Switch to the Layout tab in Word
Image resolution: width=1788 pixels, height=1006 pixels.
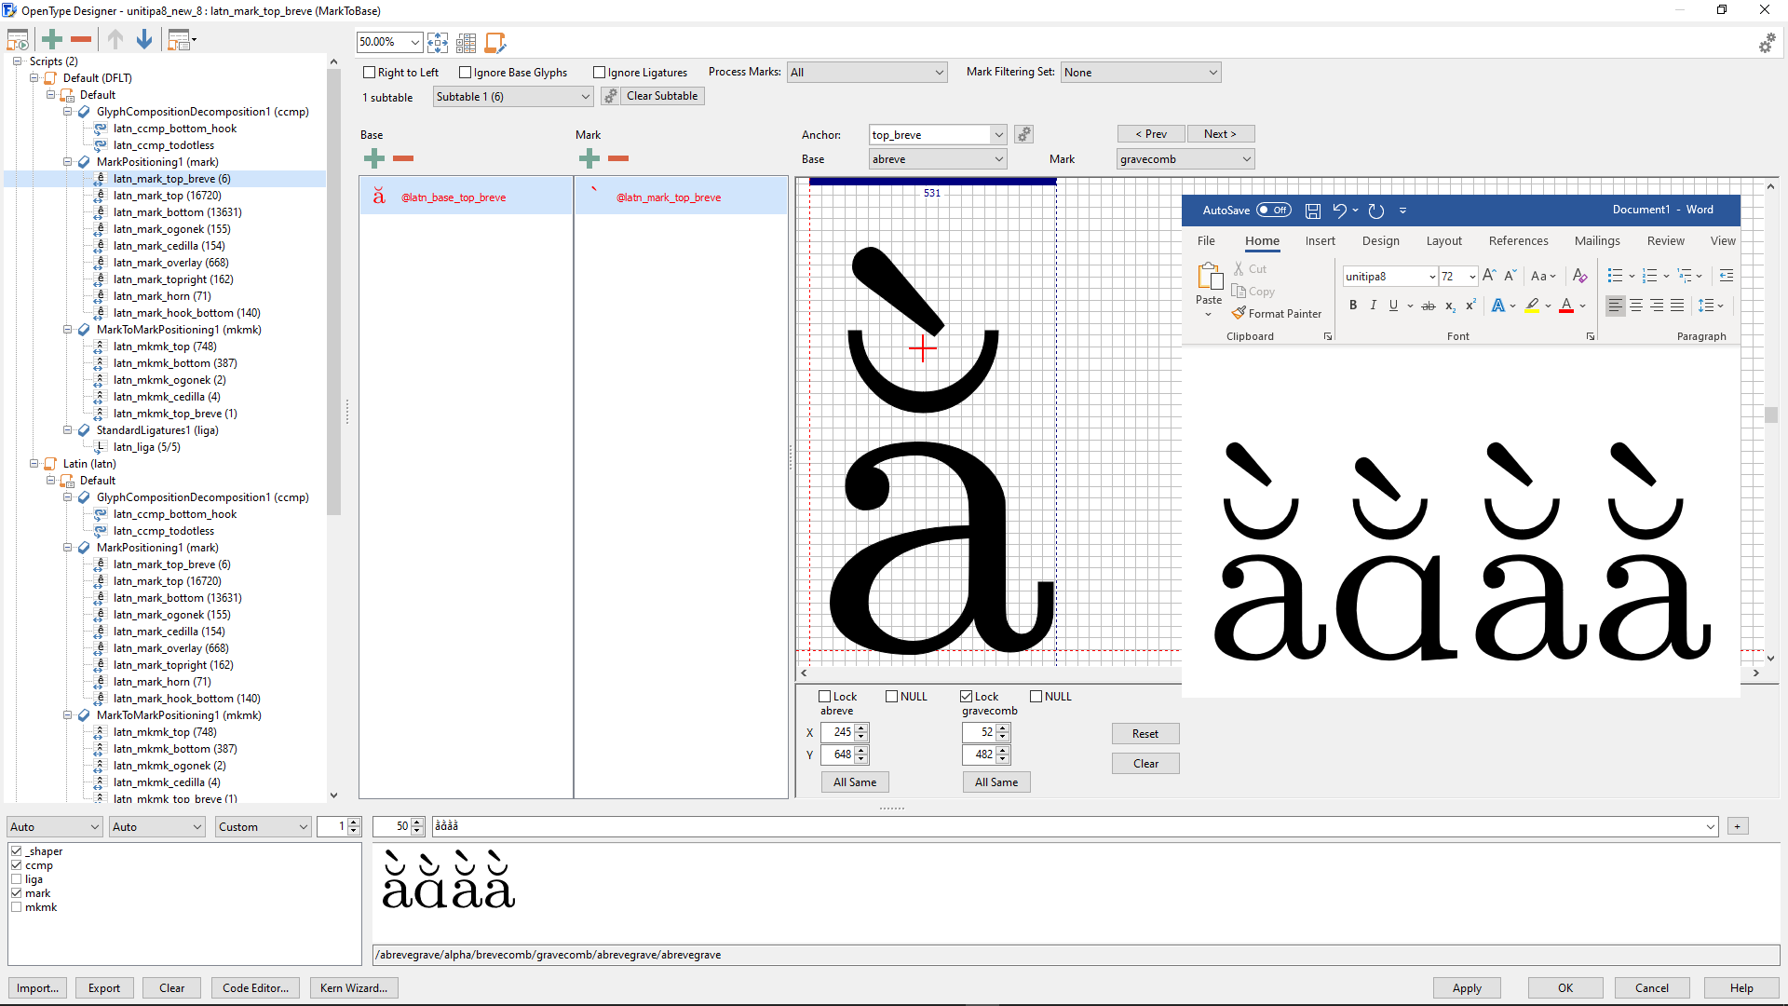coord(1443,240)
